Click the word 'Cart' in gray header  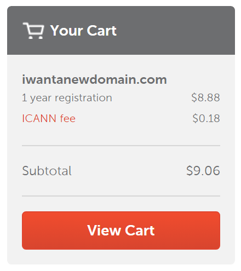[102, 31]
